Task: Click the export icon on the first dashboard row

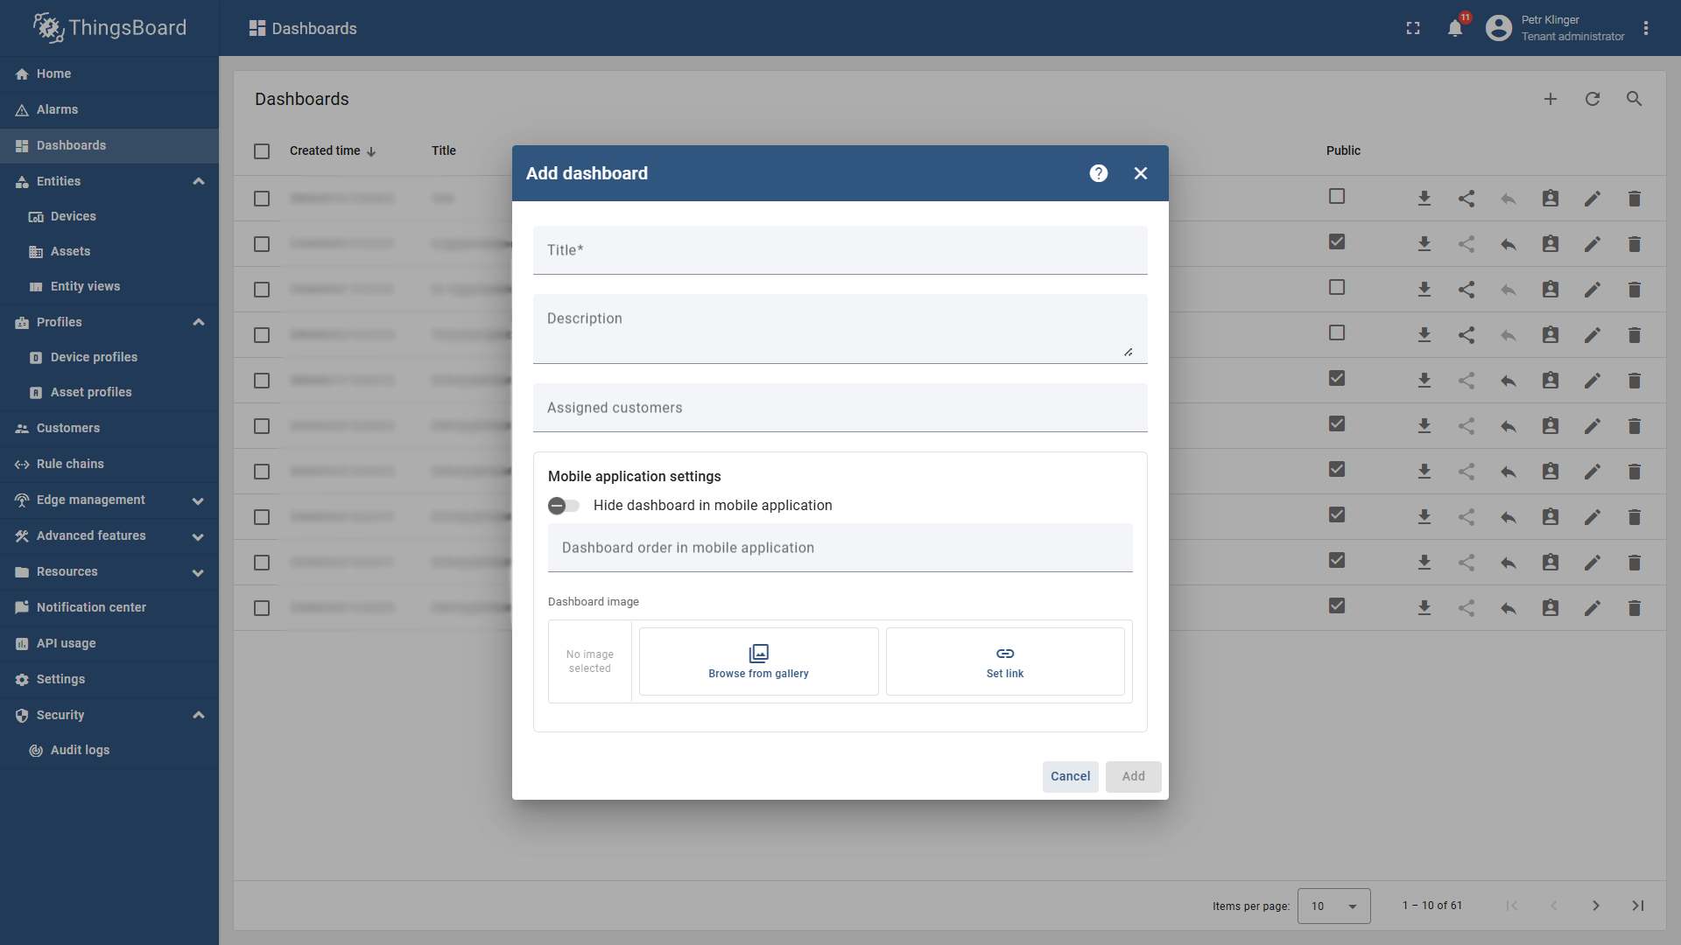Action: pos(1424,199)
